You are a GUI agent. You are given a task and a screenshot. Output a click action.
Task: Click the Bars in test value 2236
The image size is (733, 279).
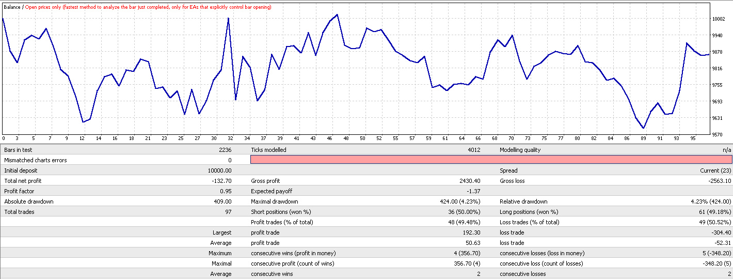coord(225,150)
